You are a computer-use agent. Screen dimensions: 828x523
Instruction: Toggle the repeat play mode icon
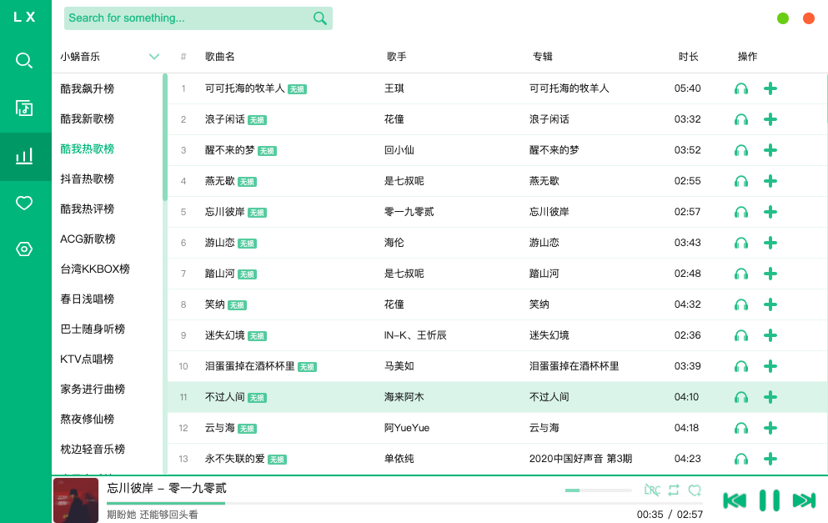point(674,490)
